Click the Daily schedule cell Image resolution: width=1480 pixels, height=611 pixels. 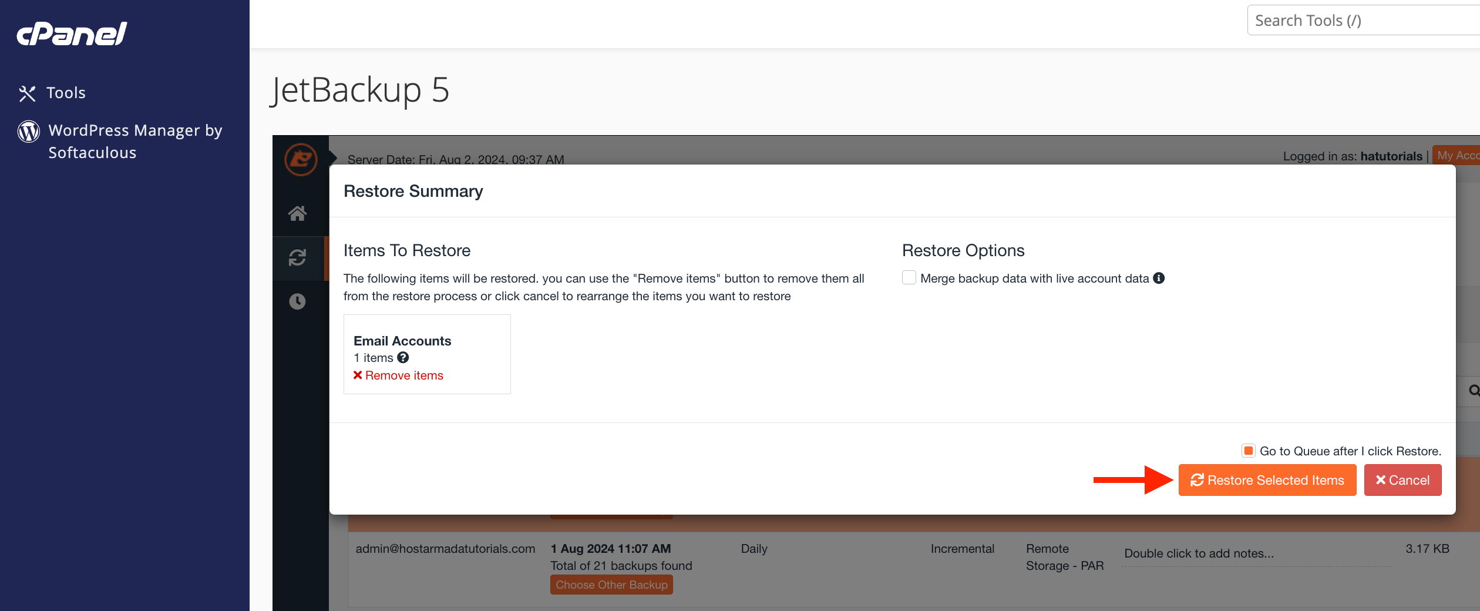coord(754,549)
